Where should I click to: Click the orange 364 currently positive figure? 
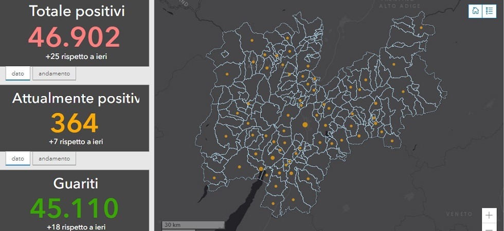(x=74, y=123)
